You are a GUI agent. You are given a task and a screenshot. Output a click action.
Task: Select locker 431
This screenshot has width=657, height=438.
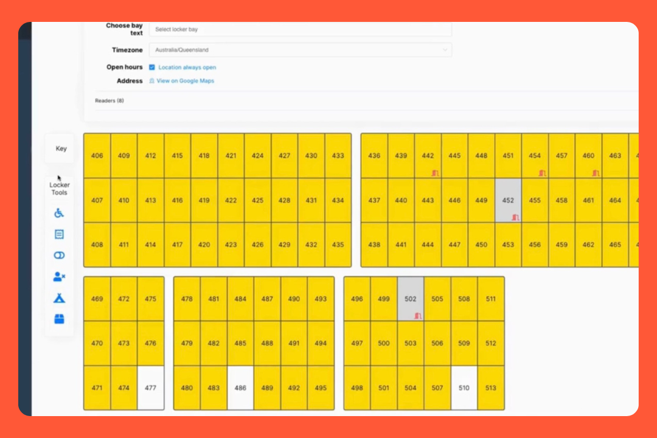click(x=311, y=200)
